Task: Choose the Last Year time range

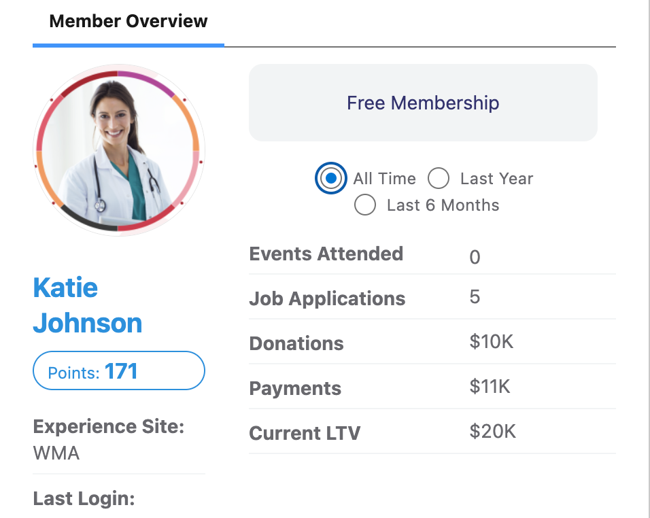Action: [x=439, y=178]
